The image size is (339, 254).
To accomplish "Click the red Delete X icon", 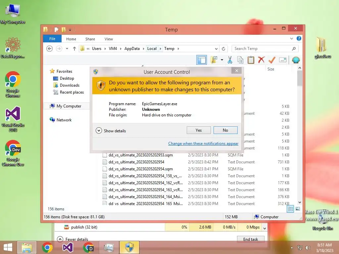I will (x=261, y=60).
